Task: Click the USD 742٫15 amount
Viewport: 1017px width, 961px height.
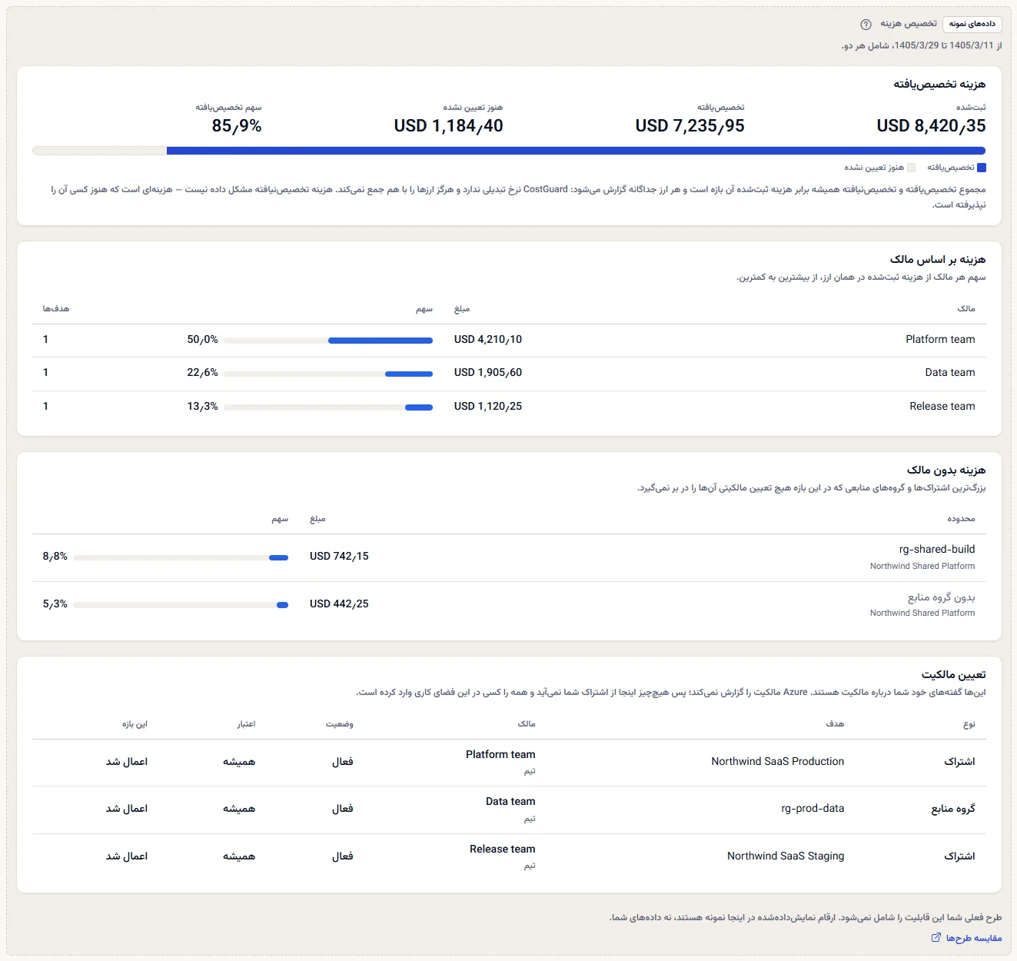Action: coord(339,557)
